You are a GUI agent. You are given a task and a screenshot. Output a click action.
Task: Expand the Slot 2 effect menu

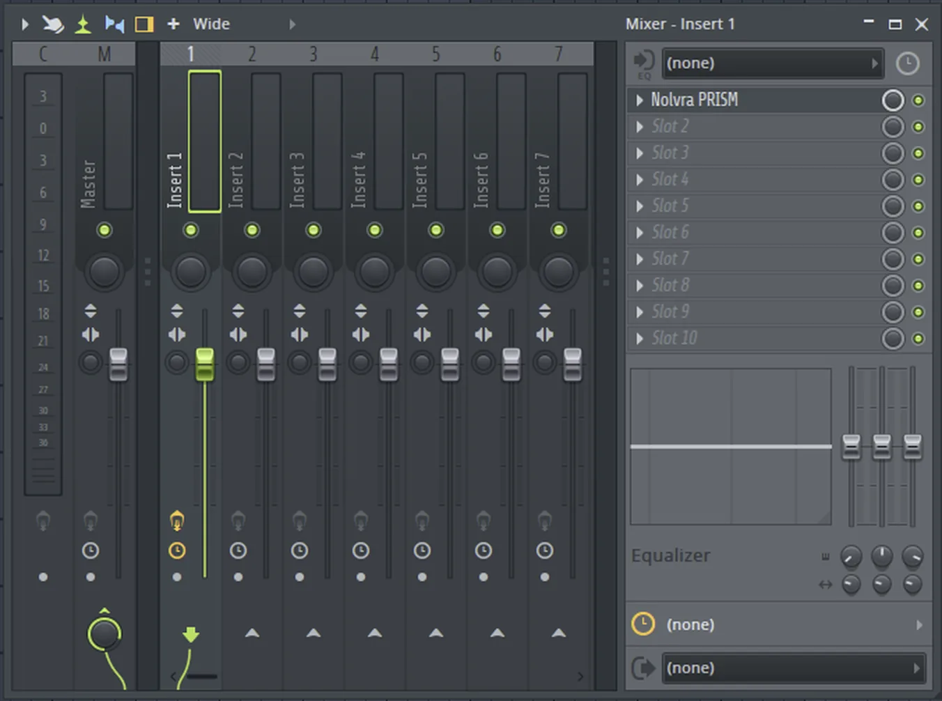coord(640,127)
